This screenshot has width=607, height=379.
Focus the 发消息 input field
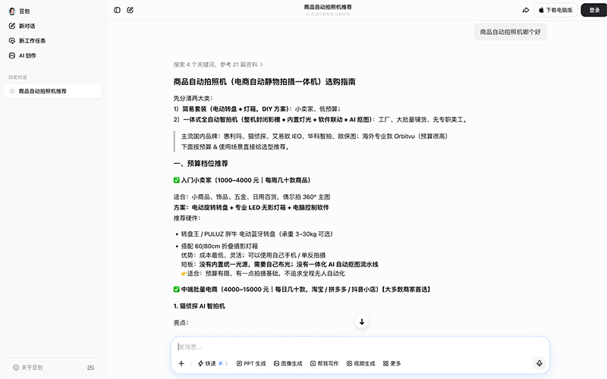pos(360,346)
